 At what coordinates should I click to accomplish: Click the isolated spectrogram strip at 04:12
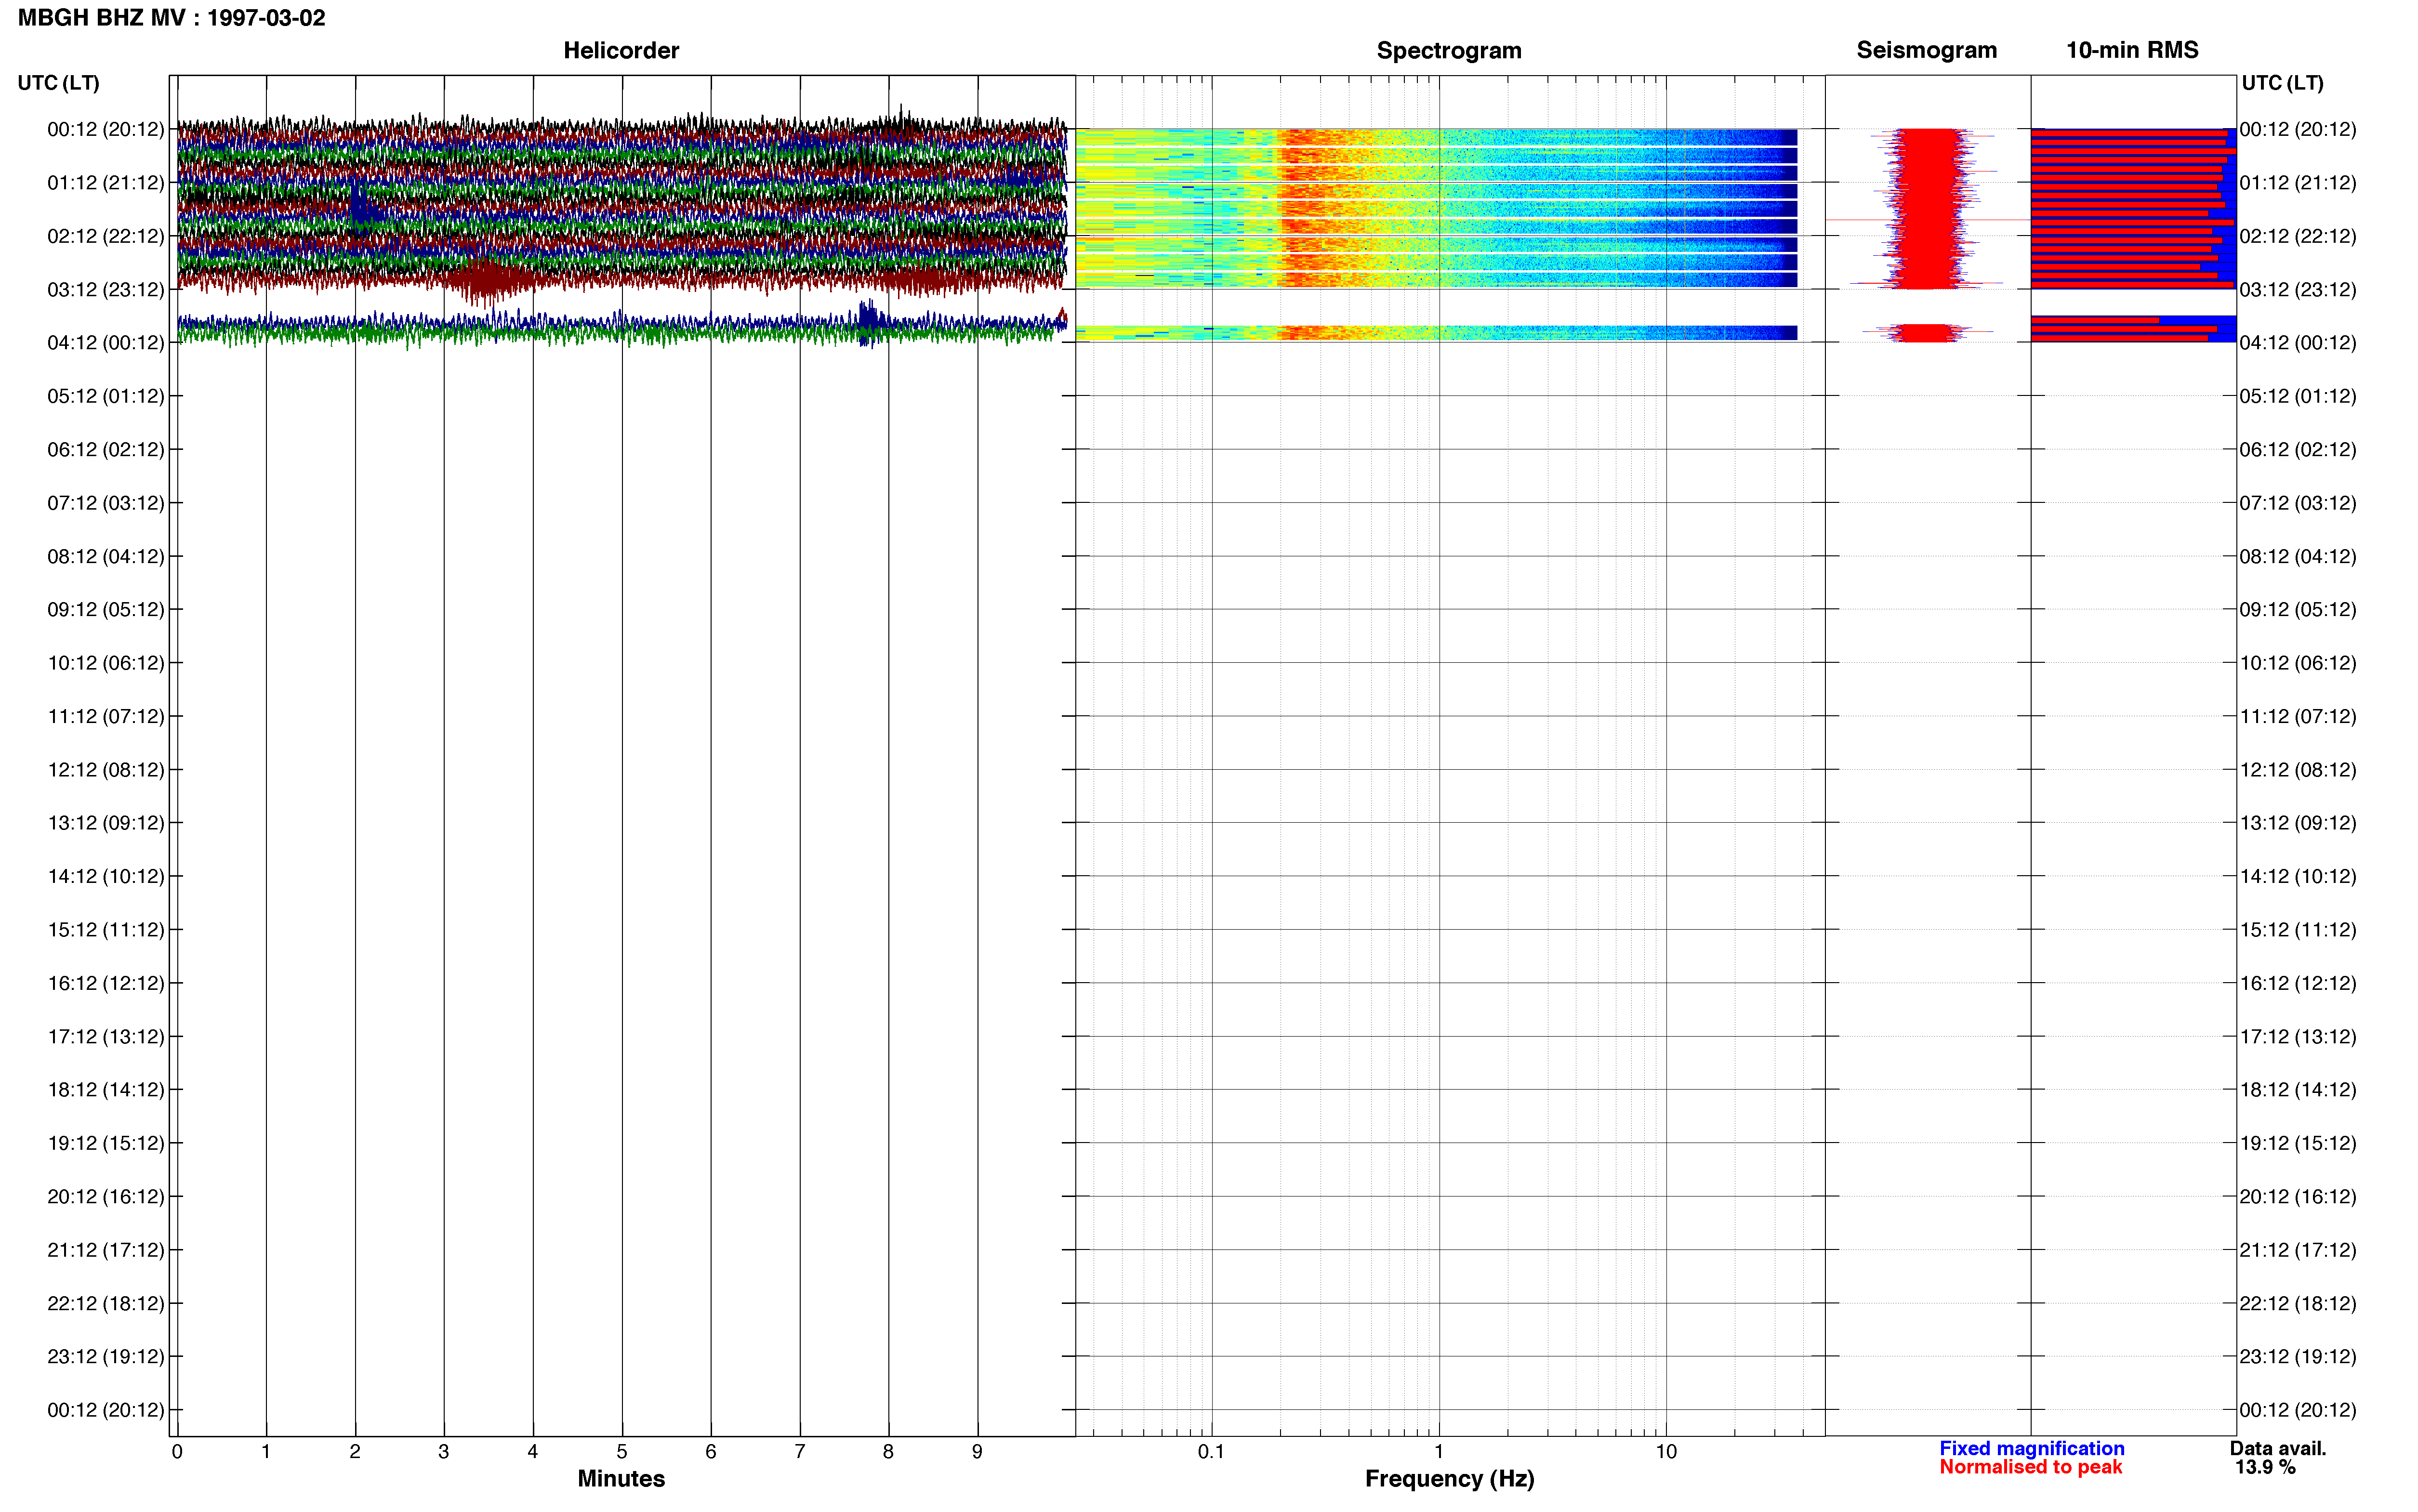coord(1436,333)
